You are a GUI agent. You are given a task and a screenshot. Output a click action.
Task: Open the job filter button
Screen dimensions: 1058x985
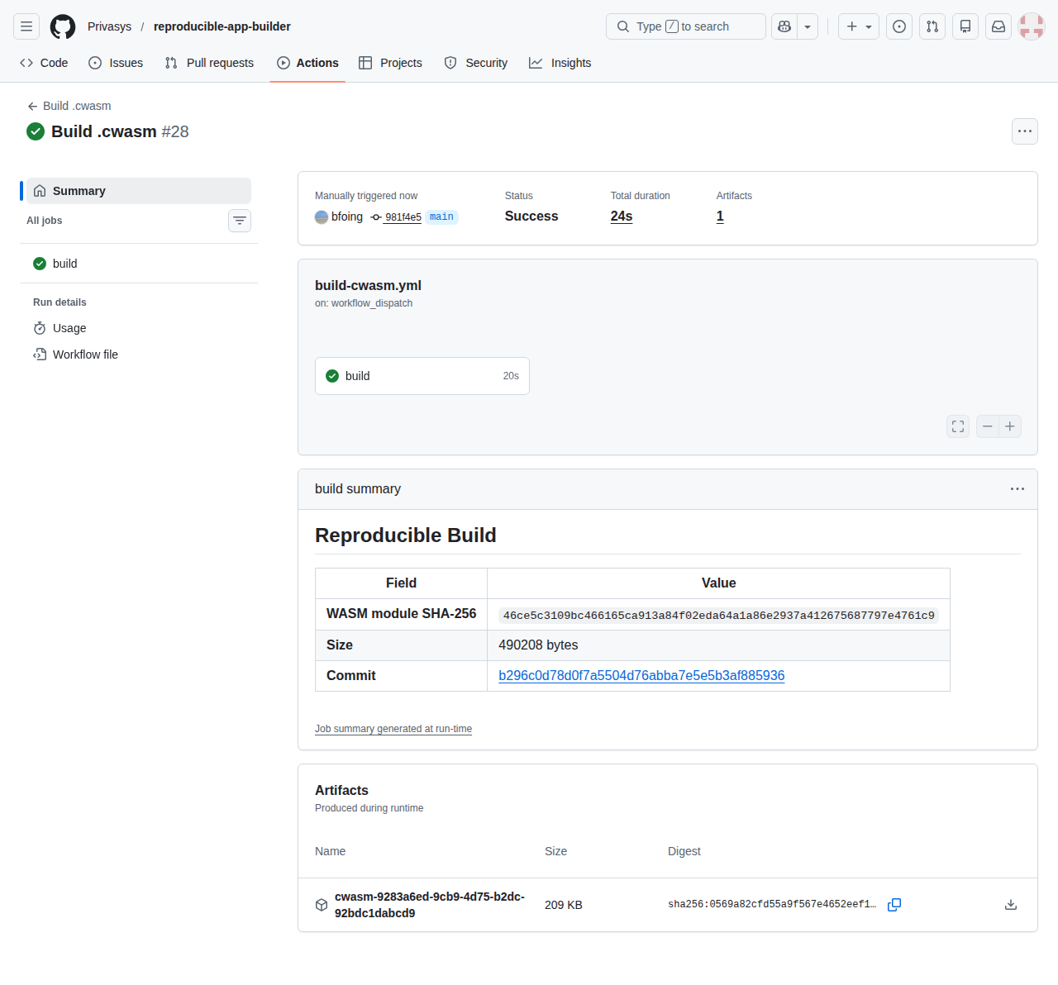(x=240, y=221)
